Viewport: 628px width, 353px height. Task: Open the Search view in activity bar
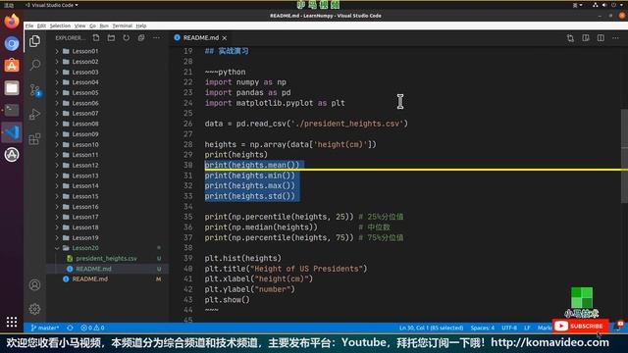coord(35,65)
